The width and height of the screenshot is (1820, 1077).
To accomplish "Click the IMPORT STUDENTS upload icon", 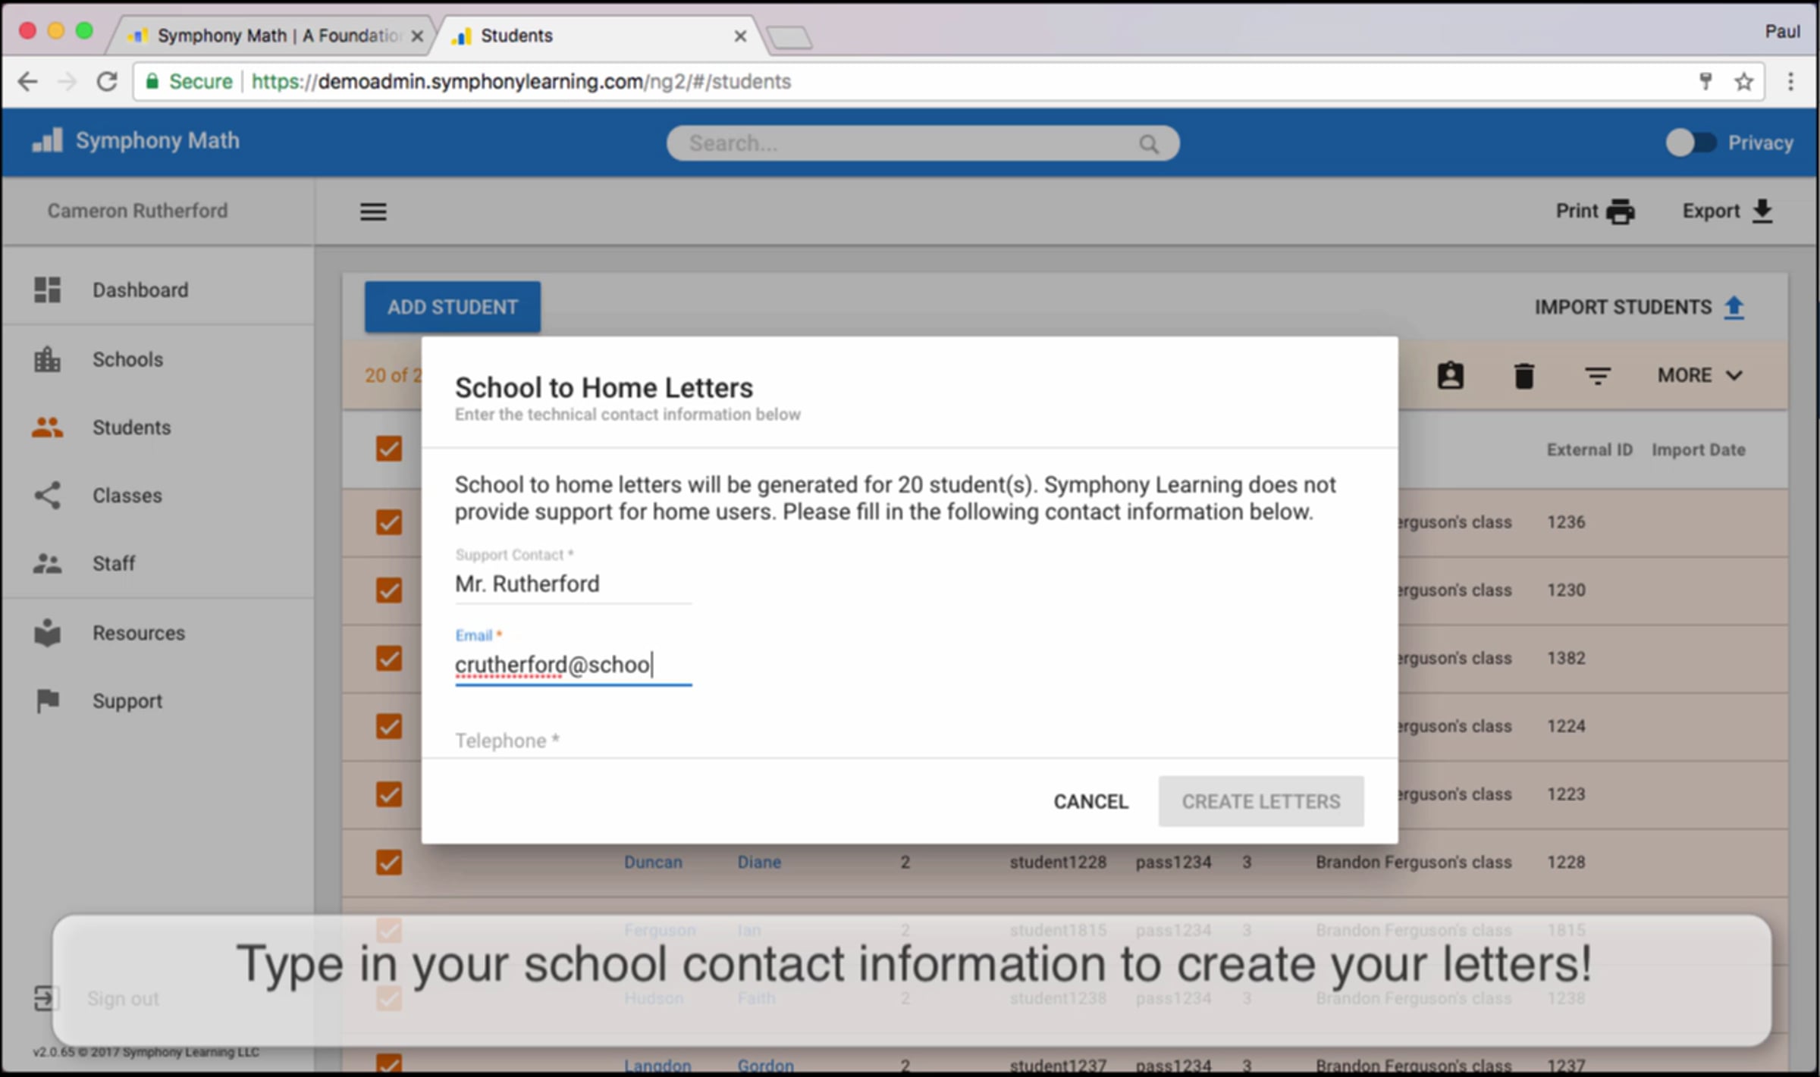I will coord(1734,308).
